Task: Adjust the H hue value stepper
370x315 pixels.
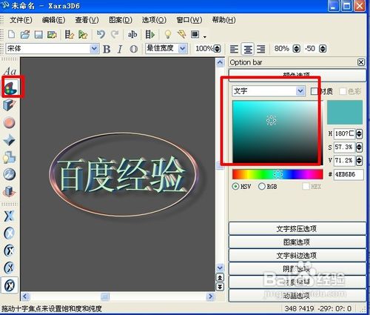Action: click(x=359, y=134)
